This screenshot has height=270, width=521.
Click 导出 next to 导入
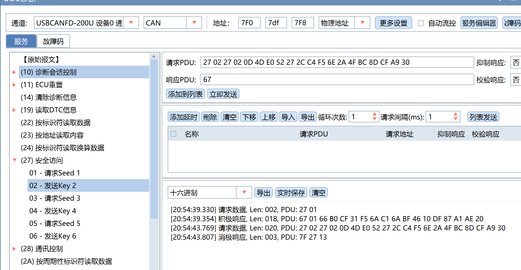tap(308, 117)
